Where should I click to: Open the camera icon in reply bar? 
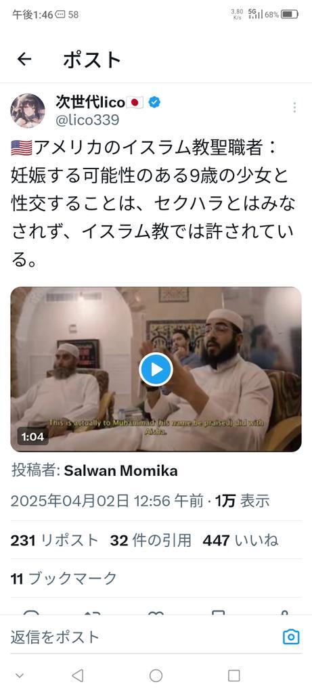(x=291, y=637)
